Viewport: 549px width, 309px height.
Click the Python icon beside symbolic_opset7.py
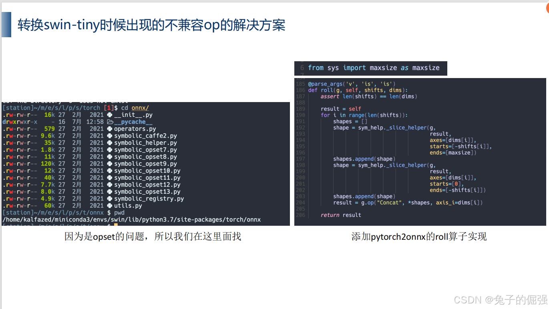tap(110, 150)
